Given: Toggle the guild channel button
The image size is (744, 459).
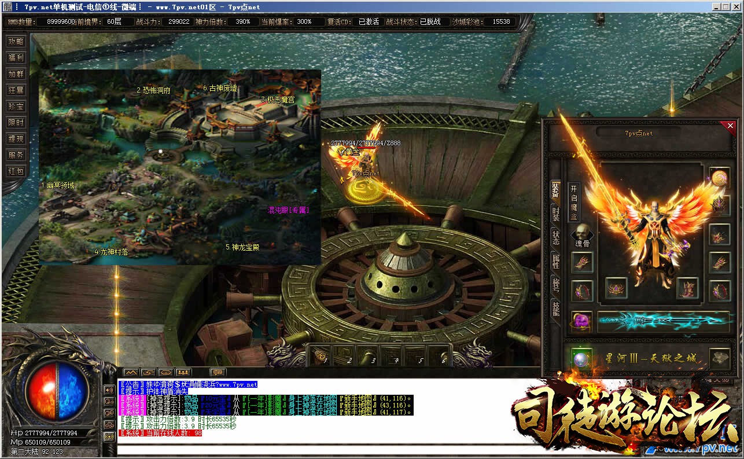Looking at the screenshot, I should pos(109,424).
